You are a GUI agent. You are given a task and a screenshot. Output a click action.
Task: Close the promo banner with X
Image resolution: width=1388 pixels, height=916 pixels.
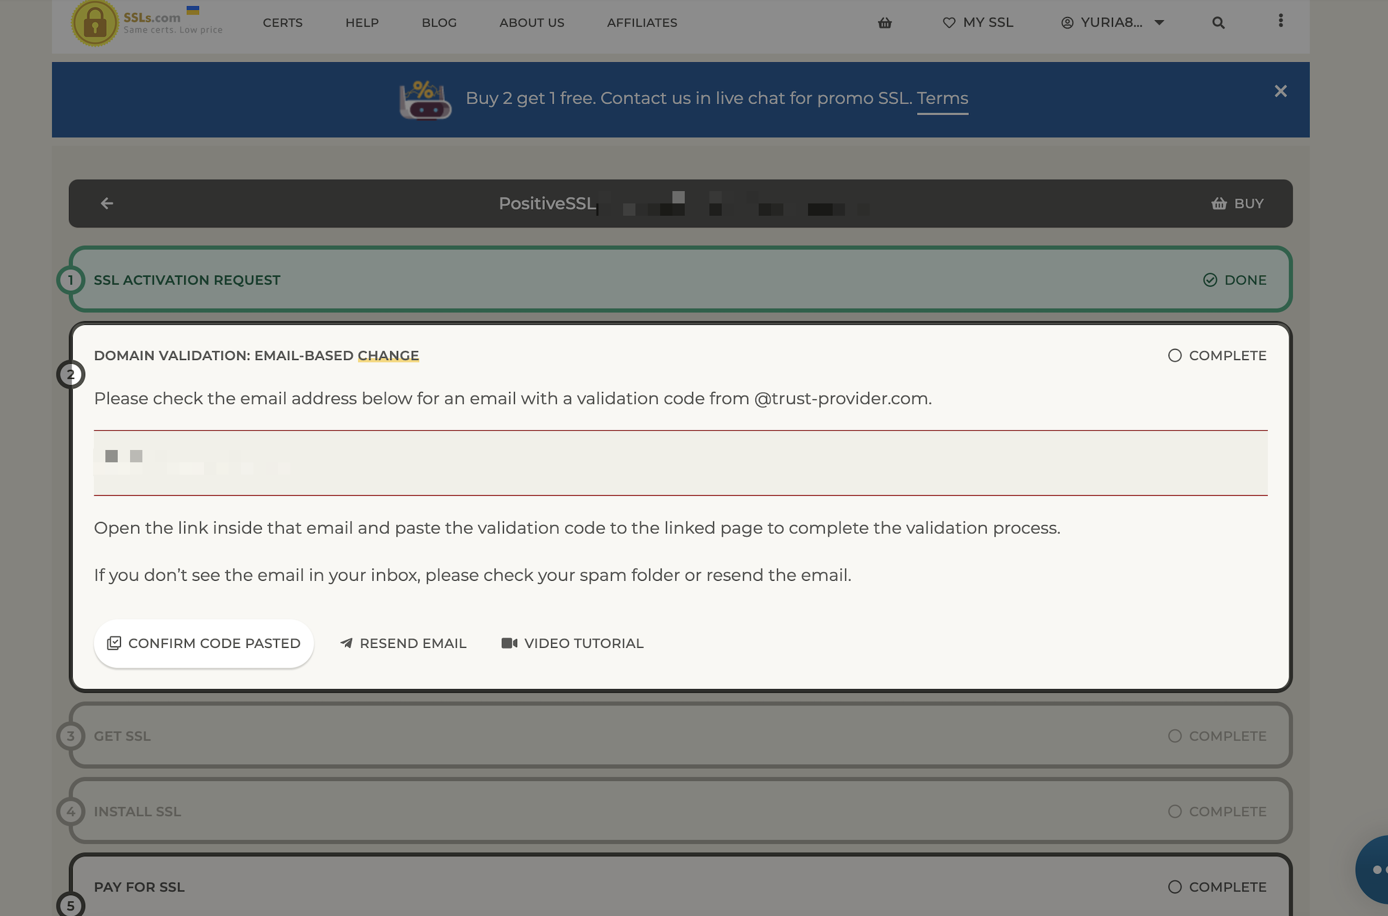click(1280, 91)
